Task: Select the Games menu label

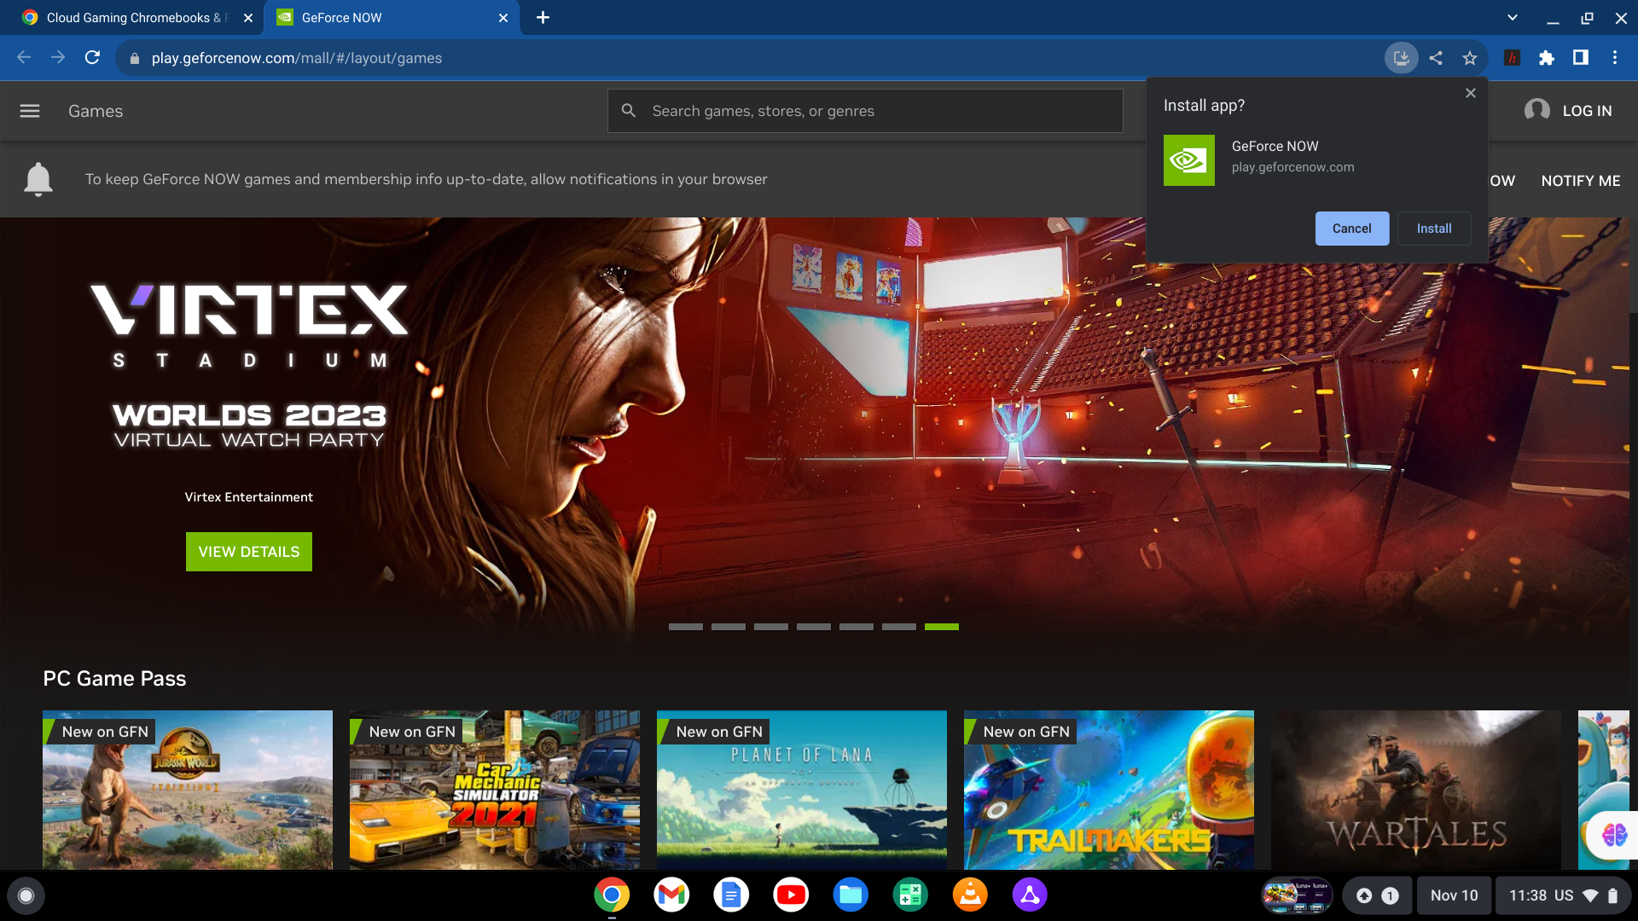Action: pyautogui.click(x=95, y=111)
